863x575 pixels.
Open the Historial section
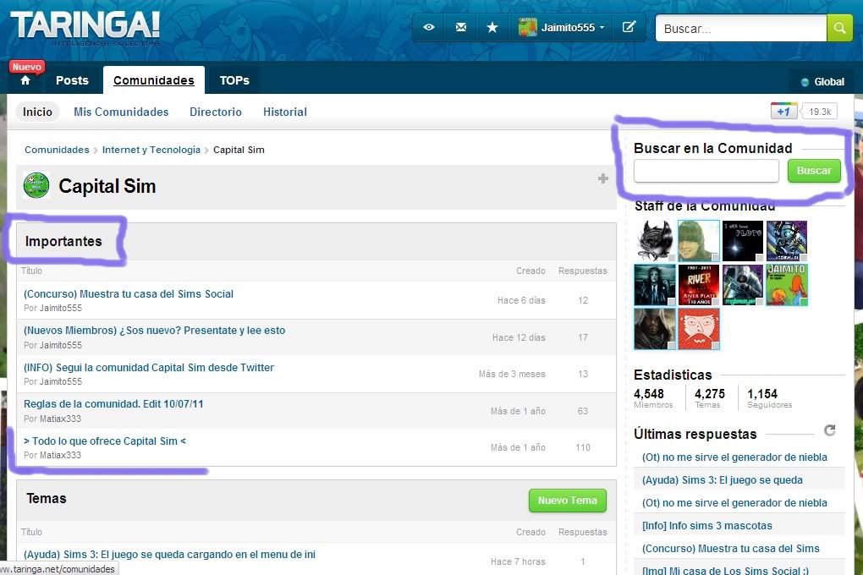pos(284,112)
